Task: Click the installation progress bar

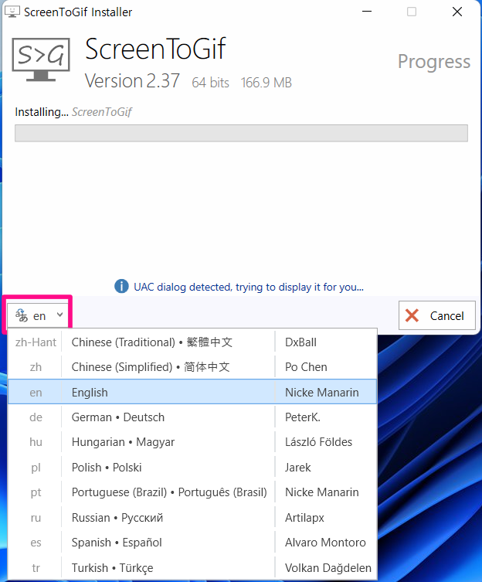Action: point(241,133)
